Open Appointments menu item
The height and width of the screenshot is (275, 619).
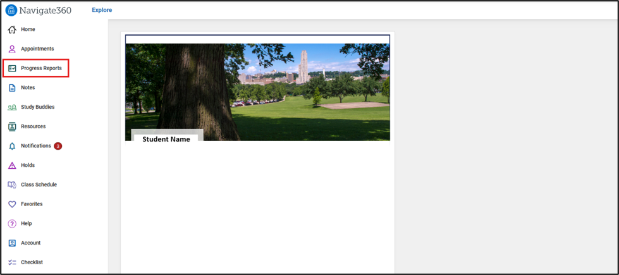point(37,49)
